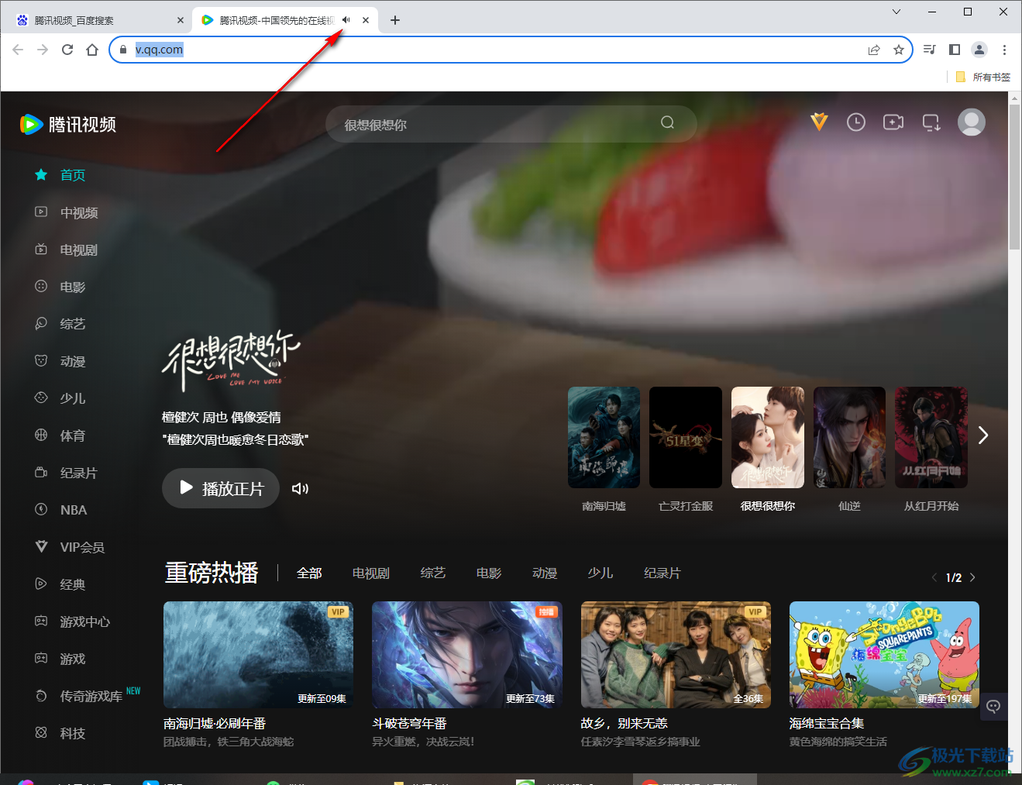Switch hot list to 电影 tab
This screenshot has height=785, width=1022.
click(489, 573)
